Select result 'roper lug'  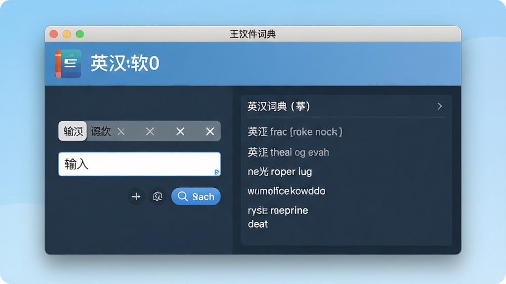[x=280, y=172]
